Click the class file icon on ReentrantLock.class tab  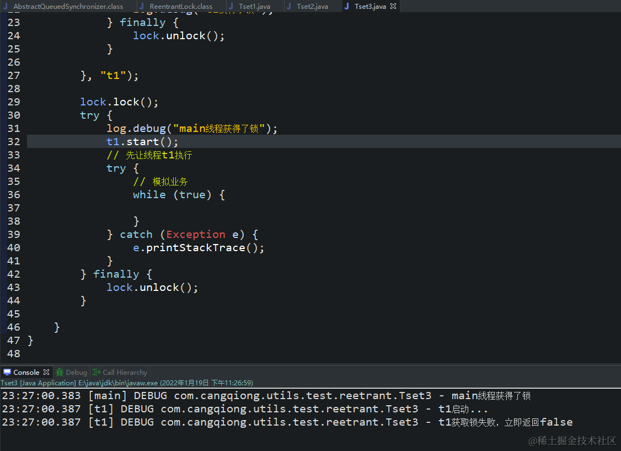tap(141, 6)
